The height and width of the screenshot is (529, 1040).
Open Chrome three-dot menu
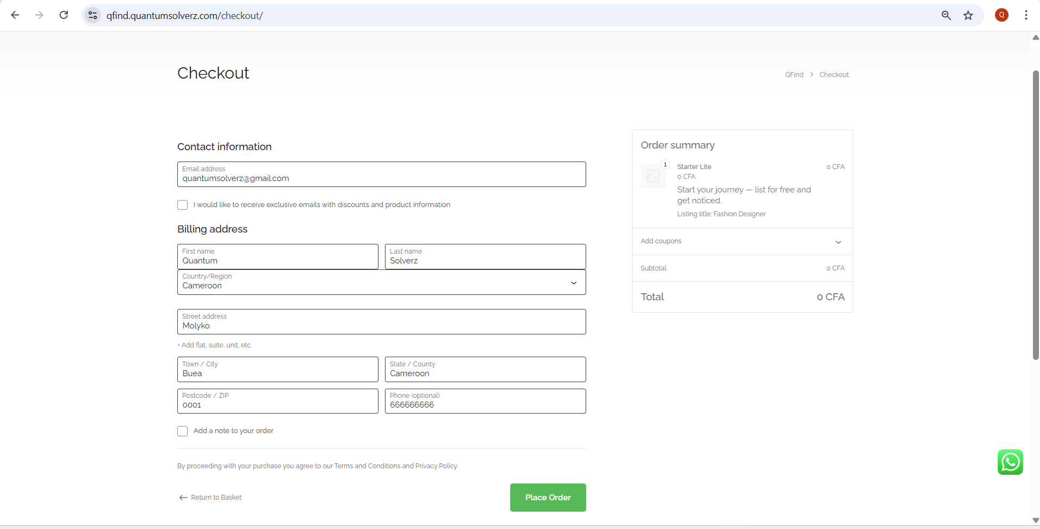coord(1025,15)
